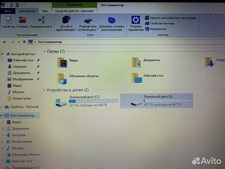
Task: Click the C: drive usage bar
Action: (x=93, y=101)
